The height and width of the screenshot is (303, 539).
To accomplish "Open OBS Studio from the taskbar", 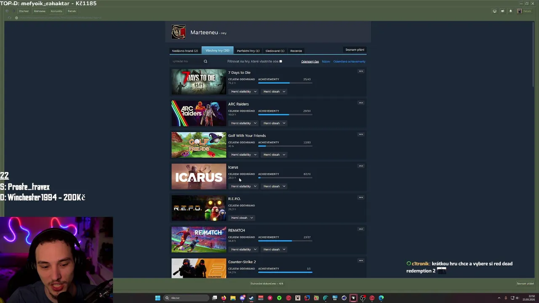I will click(363, 298).
